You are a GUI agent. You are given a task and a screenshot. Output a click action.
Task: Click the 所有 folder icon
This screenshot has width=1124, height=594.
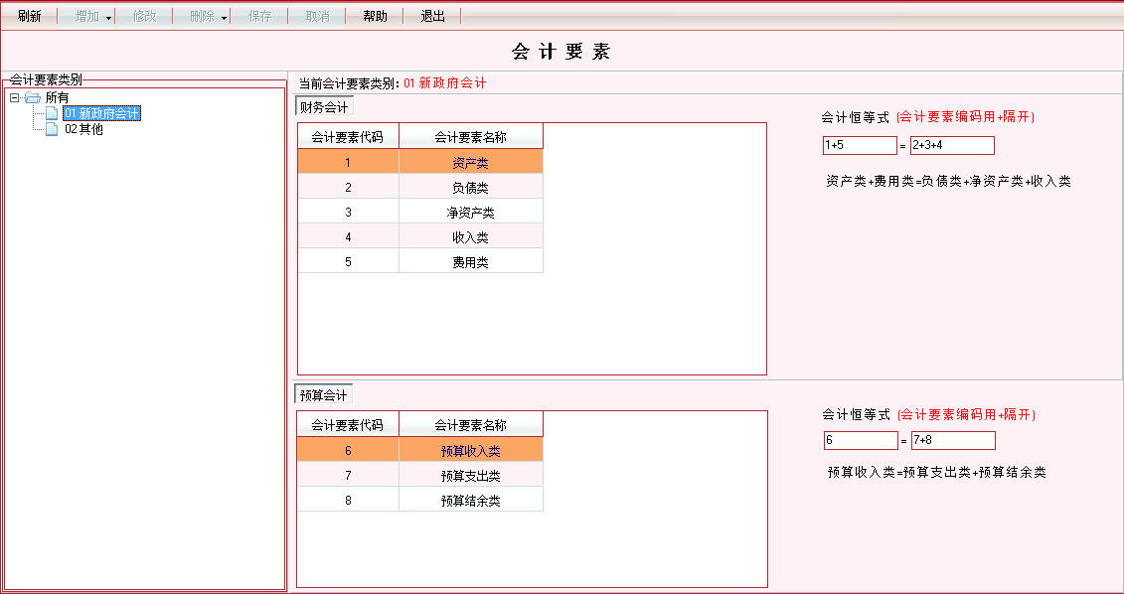point(32,97)
